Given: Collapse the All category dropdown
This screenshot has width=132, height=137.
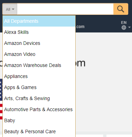Looking at the screenshot, I should (x=10, y=9).
